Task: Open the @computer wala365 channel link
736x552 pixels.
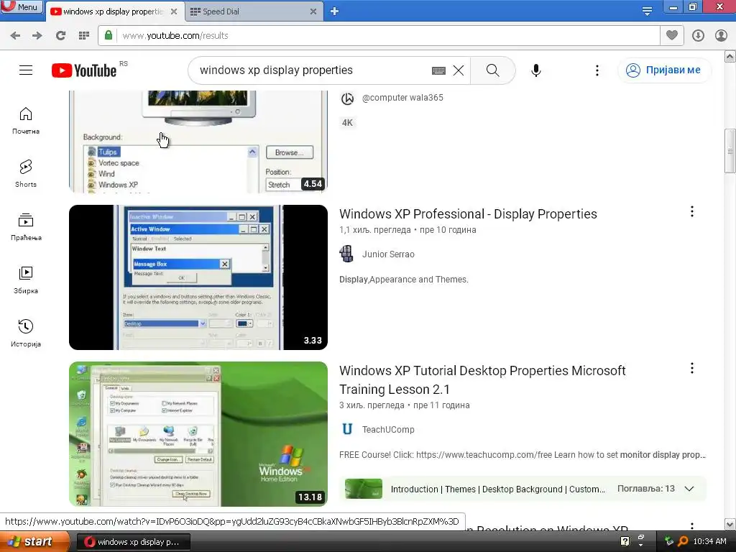Action: pyautogui.click(x=402, y=98)
